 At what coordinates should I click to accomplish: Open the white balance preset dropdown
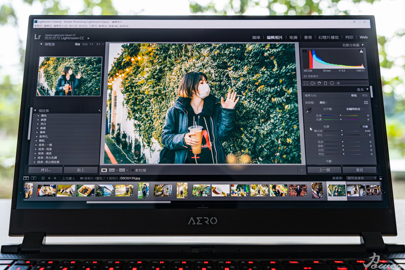[x=354, y=109]
